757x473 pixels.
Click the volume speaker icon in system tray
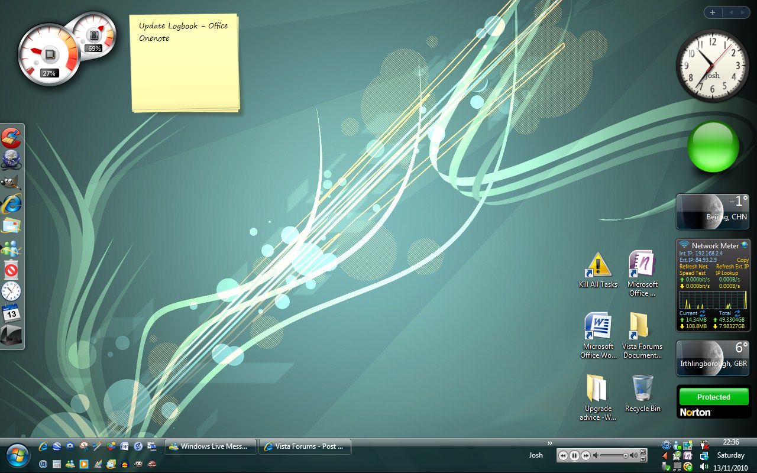pos(704,466)
